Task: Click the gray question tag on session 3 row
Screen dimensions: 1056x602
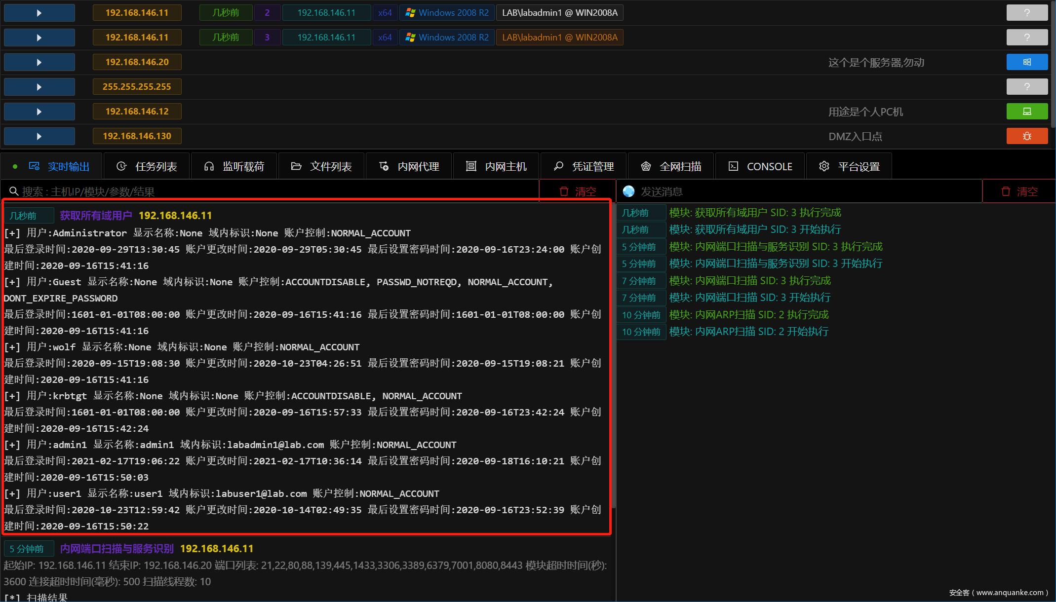Action: coord(1027,38)
